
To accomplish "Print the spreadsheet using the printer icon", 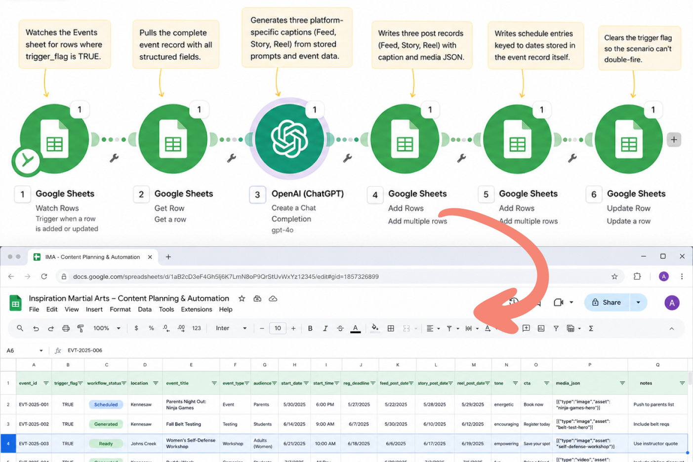I will tap(66, 328).
